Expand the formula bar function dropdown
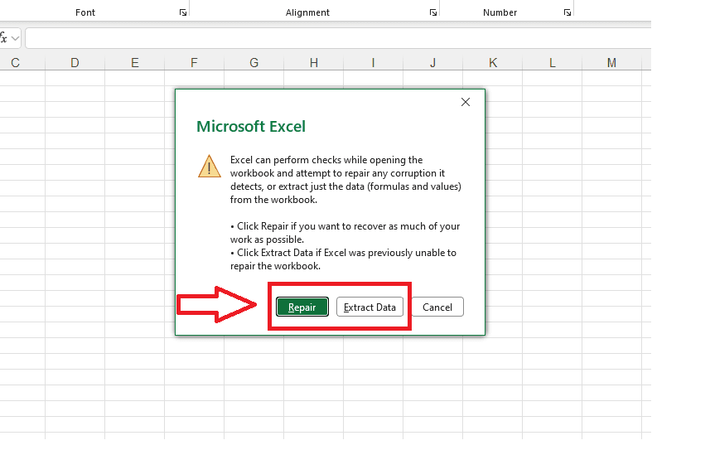This screenshot has height=450, width=710. [x=15, y=38]
